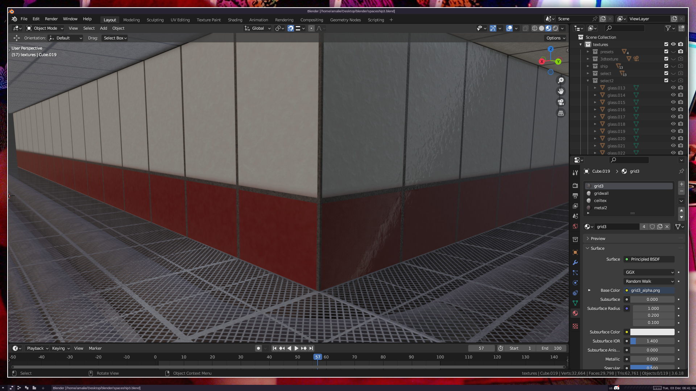Open the GGX distribution dropdown
This screenshot has width=696, height=391.
(649, 272)
